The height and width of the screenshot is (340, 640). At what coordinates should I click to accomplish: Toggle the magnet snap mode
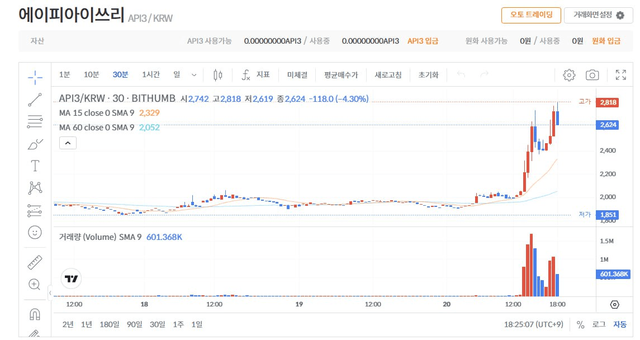tap(35, 314)
